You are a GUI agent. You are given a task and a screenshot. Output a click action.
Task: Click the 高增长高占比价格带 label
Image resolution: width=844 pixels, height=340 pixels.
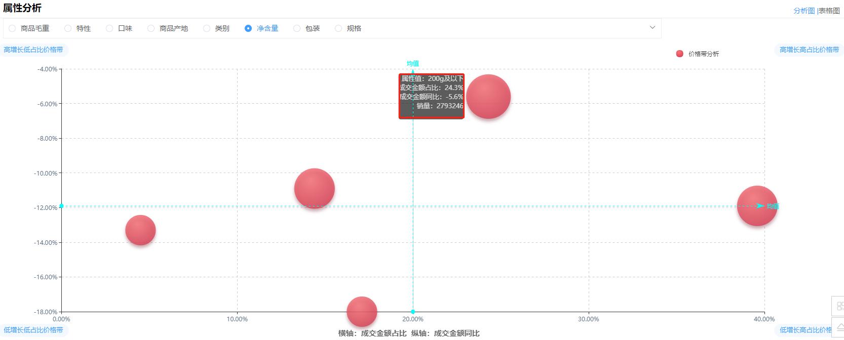click(x=809, y=50)
